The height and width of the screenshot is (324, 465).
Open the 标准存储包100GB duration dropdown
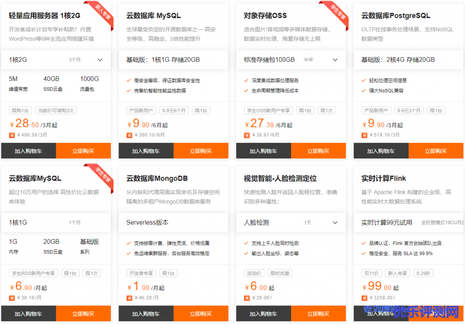tap(335, 60)
